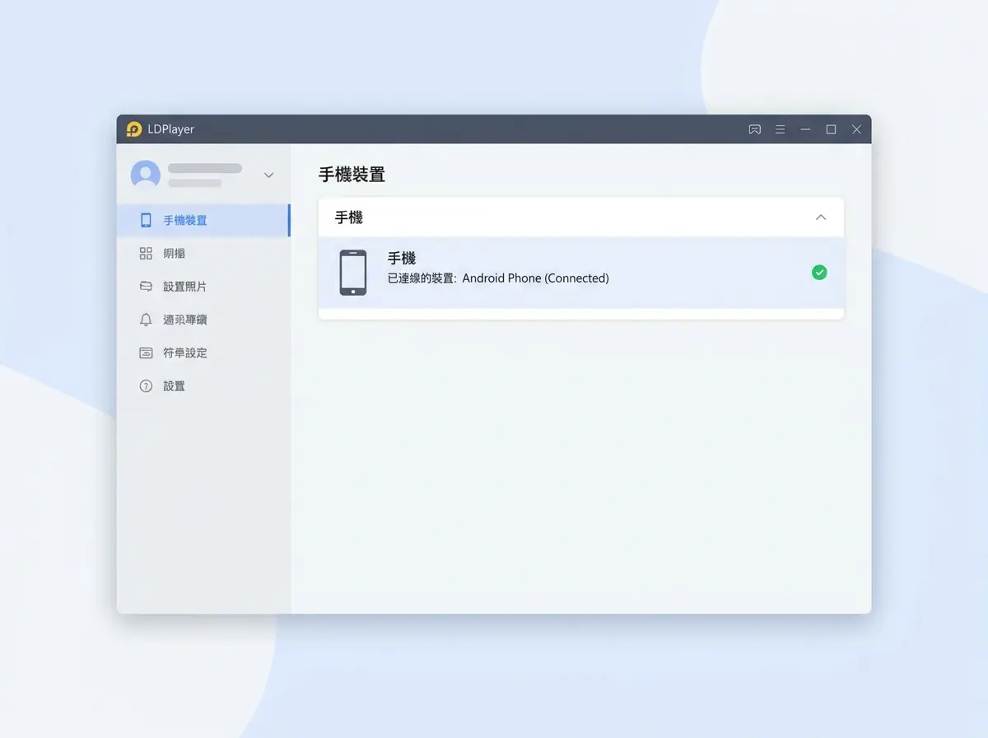Click the question-mark circle icon in sidebar
The height and width of the screenshot is (738, 988).
click(x=146, y=385)
